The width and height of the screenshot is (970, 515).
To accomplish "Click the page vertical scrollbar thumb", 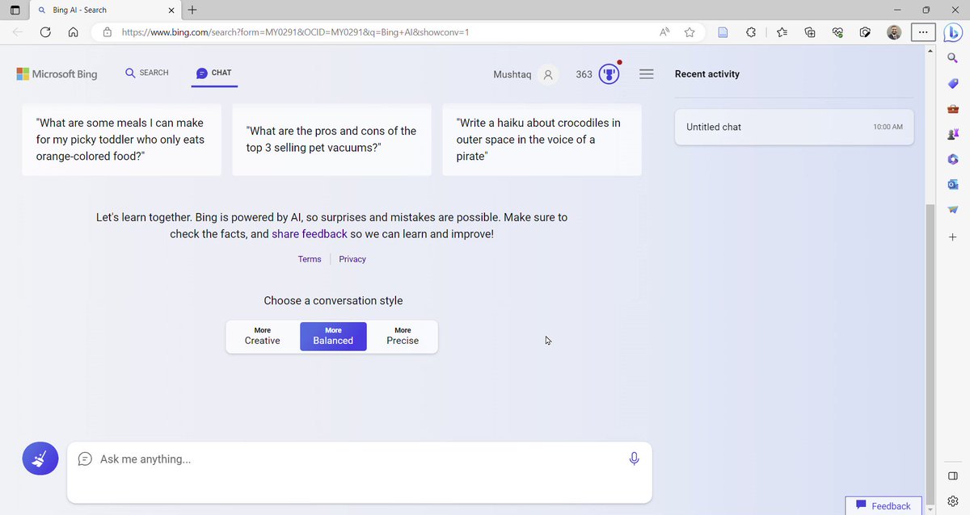I will pyautogui.click(x=930, y=353).
